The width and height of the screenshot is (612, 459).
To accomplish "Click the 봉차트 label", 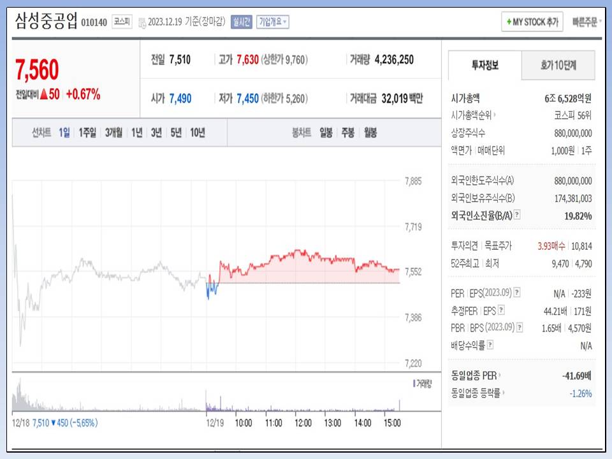I will tap(302, 133).
